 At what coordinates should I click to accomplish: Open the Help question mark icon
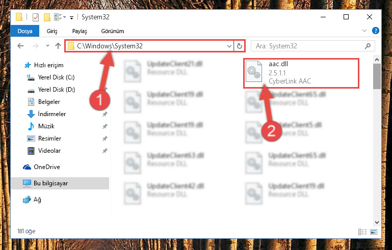(375, 31)
